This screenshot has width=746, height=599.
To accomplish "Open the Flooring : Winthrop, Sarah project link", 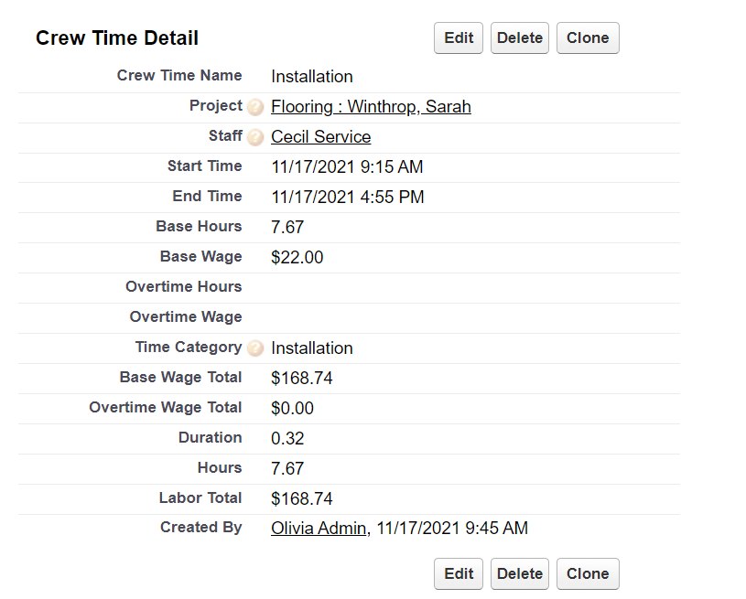I will pos(371,107).
